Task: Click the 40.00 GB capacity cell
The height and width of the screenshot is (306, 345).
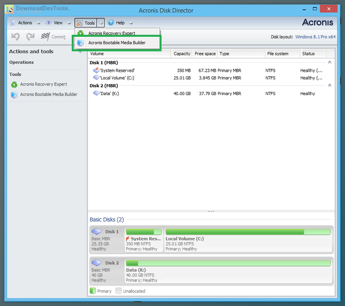Action: (182, 94)
